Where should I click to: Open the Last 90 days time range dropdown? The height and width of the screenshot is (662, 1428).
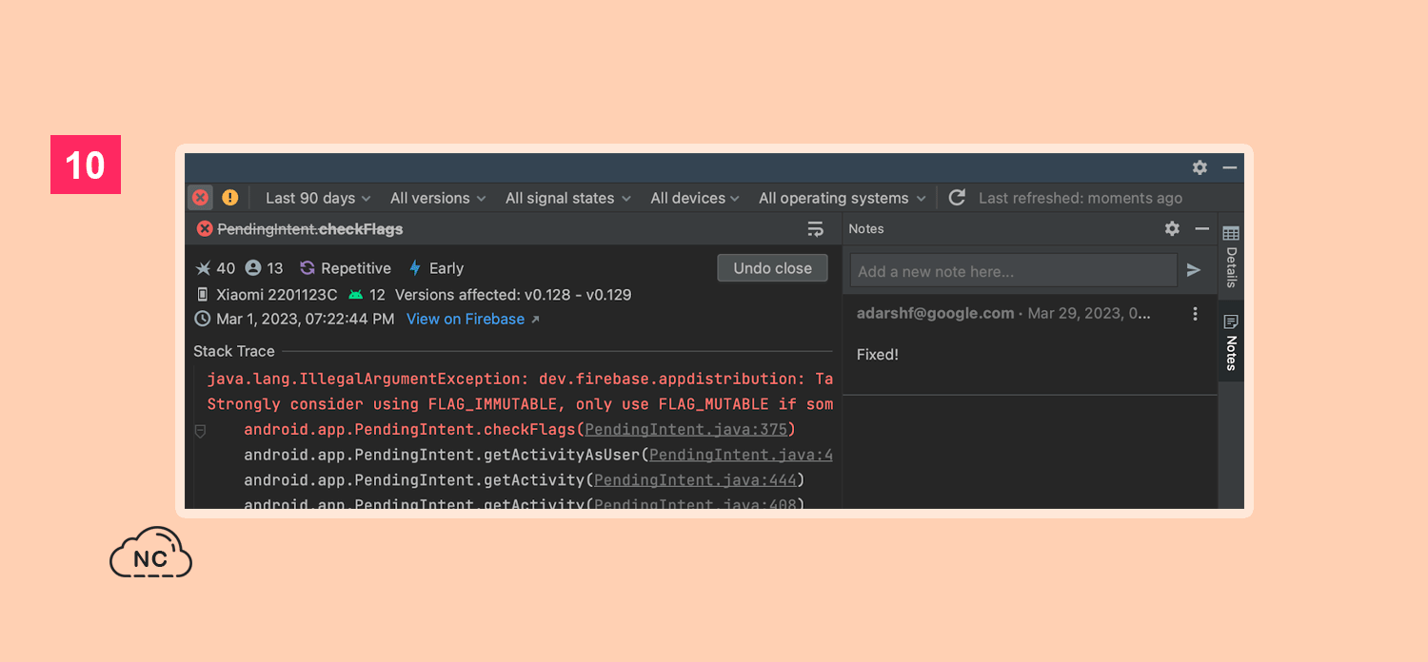[318, 198]
